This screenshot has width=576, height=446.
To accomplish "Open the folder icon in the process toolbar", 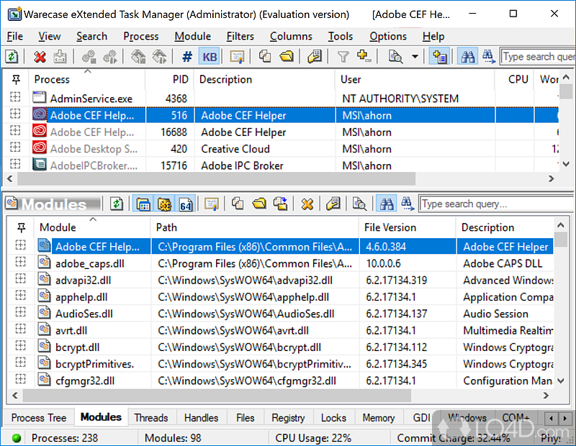I will click(286, 57).
